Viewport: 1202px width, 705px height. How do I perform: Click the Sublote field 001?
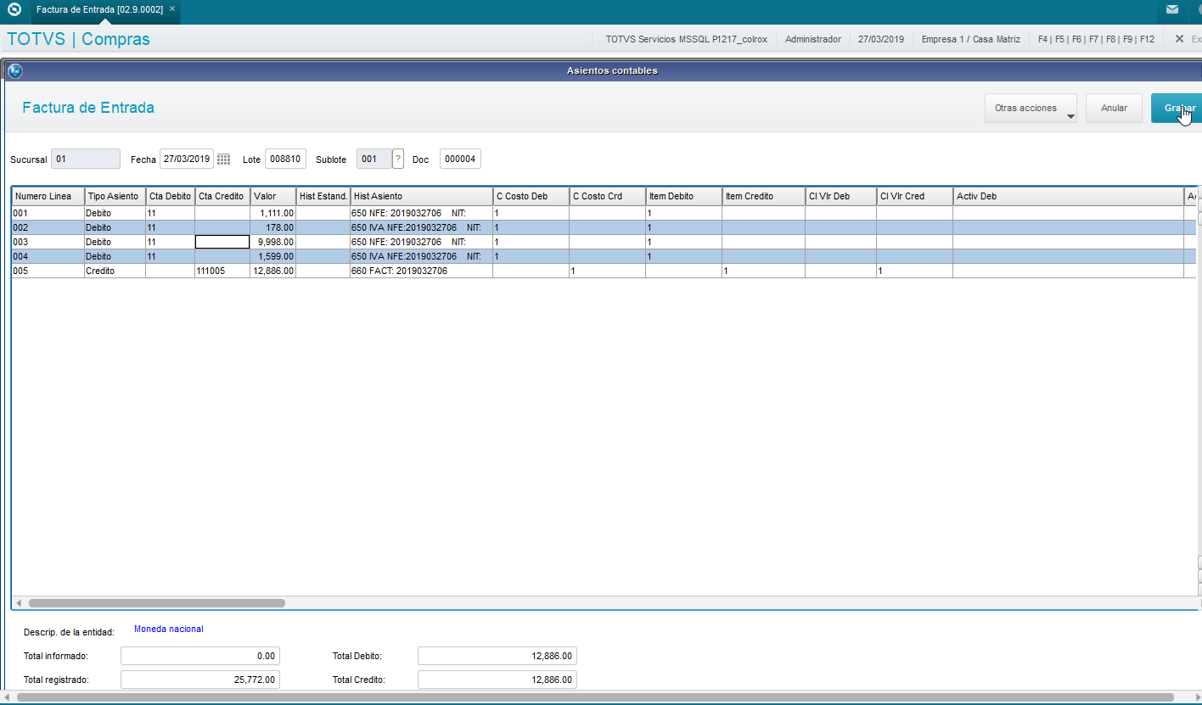pyautogui.click(x=374, y=159)
